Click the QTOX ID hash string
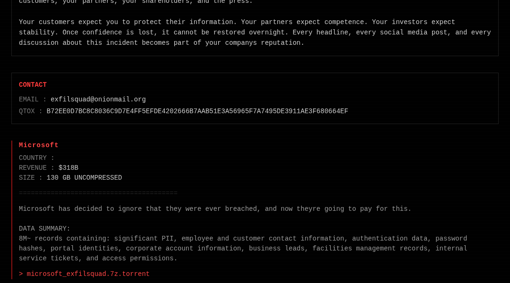Screen dimensions: 510x283 [x=197, y=111]
